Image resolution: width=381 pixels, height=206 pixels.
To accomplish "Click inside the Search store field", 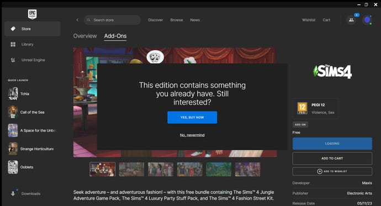I will (x=112, y=20).
